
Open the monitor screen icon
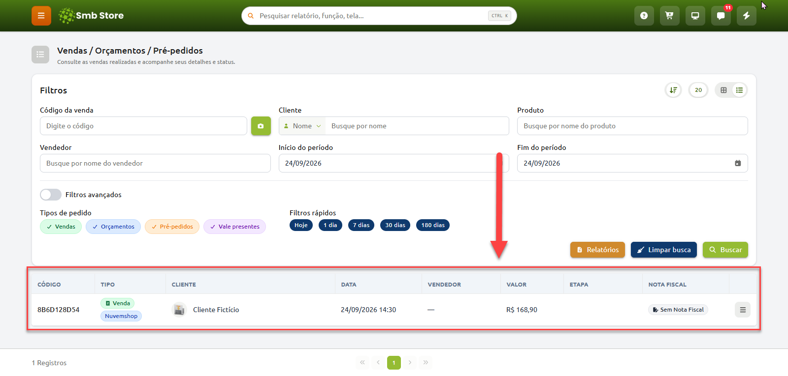[695, 16]
